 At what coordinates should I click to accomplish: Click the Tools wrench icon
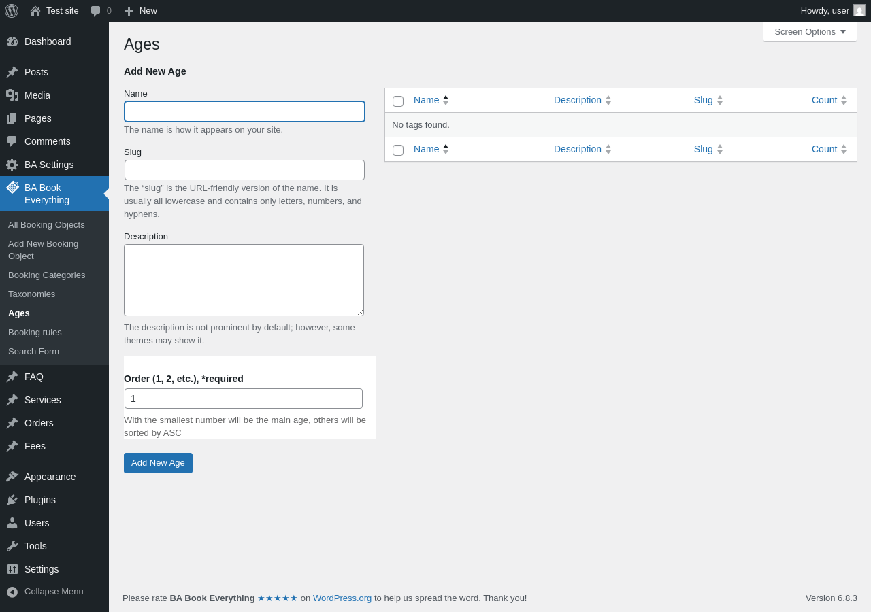point(12,546)
